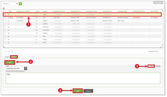Check the checkbox for asset Four
The image size is (167, 97).
pos(5,42)
